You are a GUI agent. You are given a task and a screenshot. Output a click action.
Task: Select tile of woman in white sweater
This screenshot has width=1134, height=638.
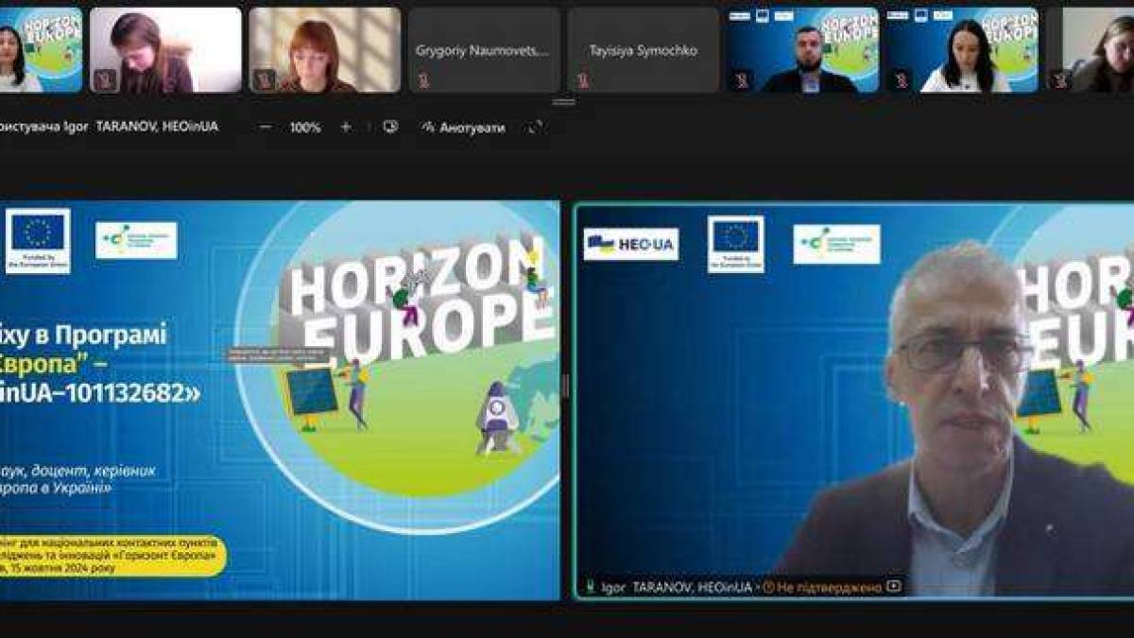click(x=962, y=50)
